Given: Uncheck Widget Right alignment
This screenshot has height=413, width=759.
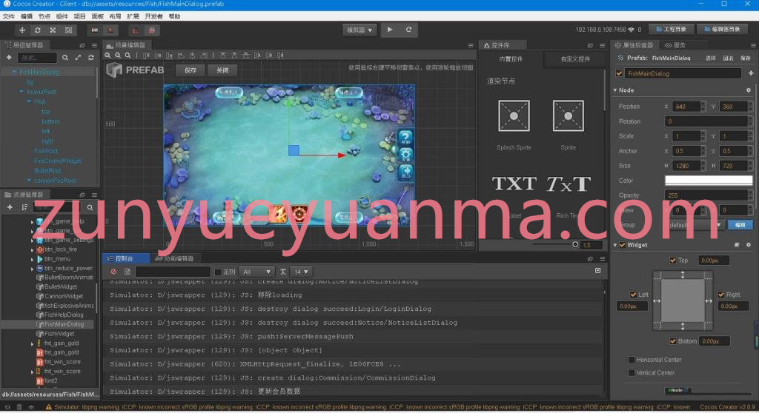Looking at the screenshot, I should click(721, 295).
